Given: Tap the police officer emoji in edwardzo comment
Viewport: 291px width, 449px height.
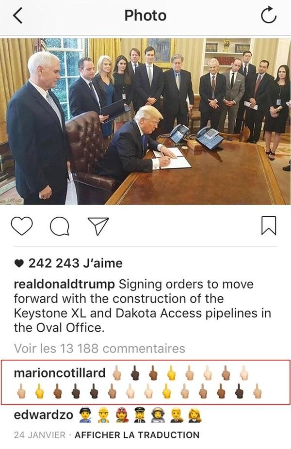Looking at the screenshot, I should [x=85, y=415].
